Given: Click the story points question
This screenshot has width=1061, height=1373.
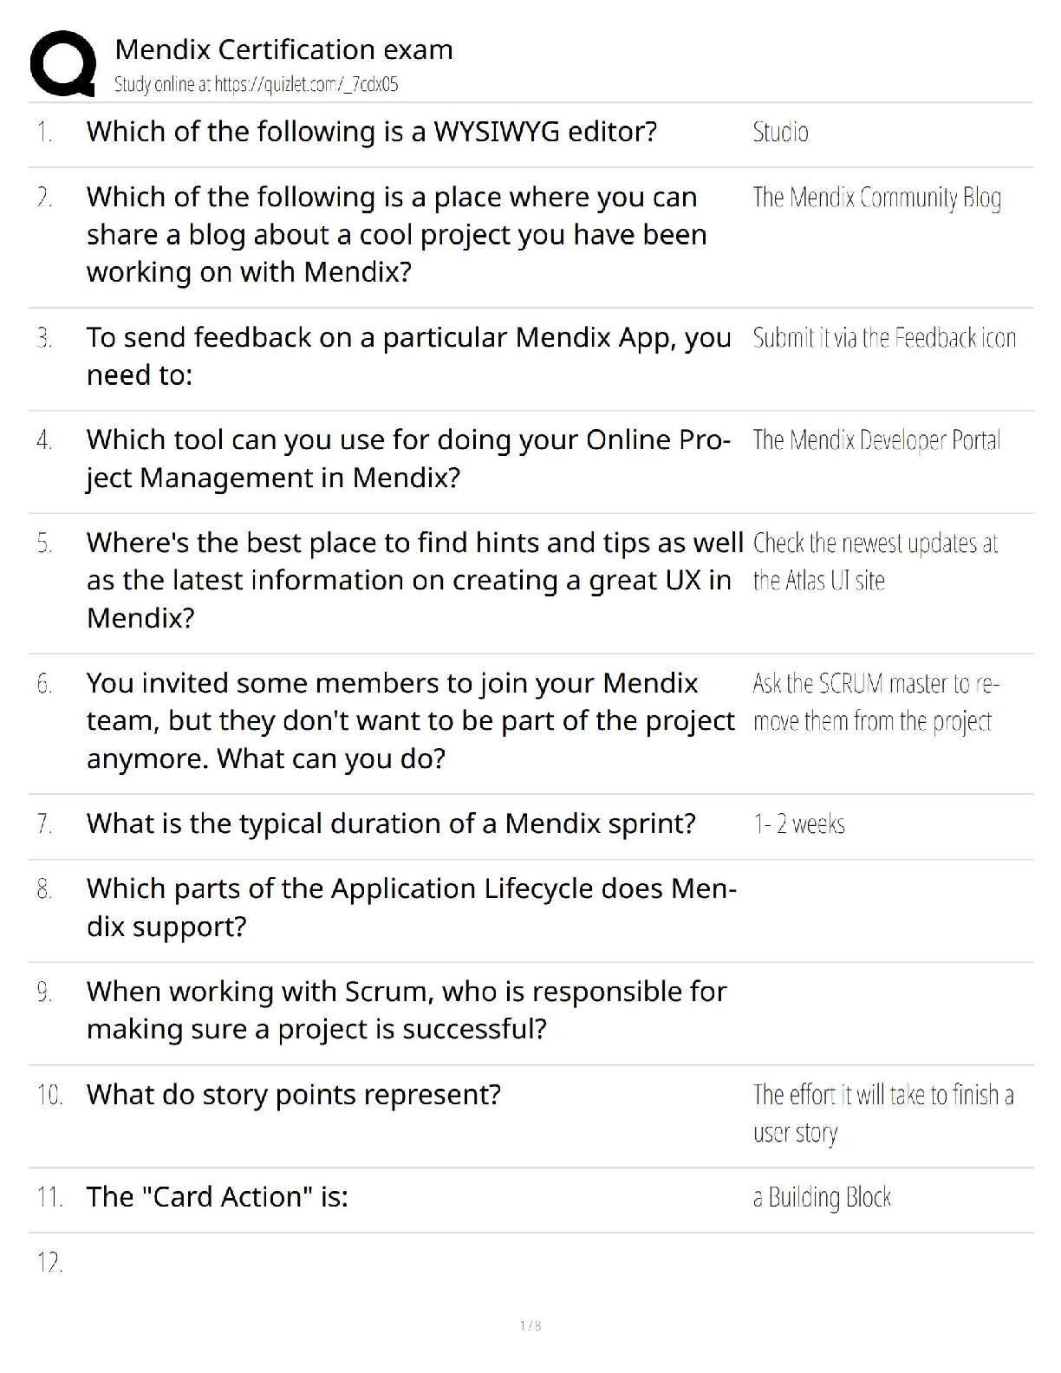Looking at the screenshot, I should pyautogui.click(x=293, y=1095).
